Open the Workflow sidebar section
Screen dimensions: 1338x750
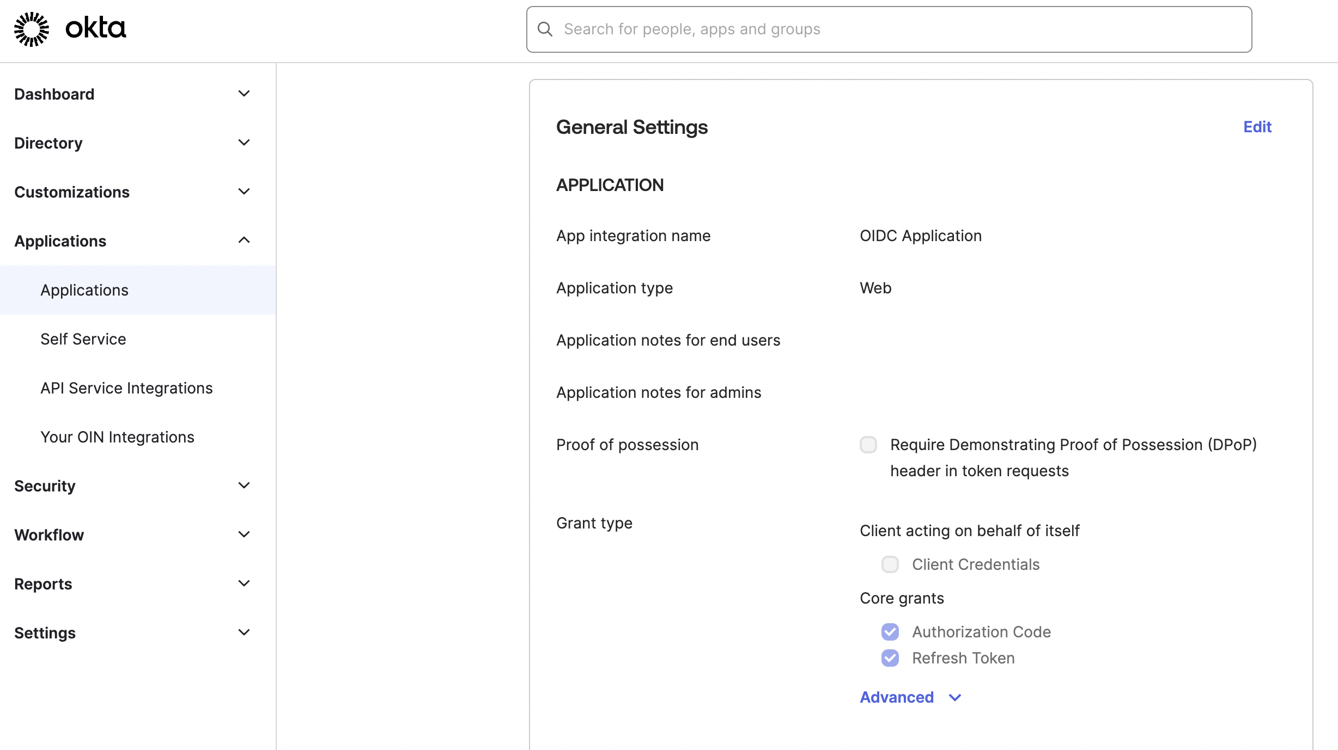49,535
